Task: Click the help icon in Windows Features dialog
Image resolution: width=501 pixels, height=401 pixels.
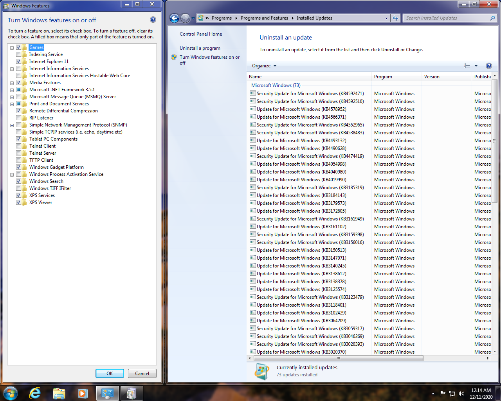Action: (153, 20)
